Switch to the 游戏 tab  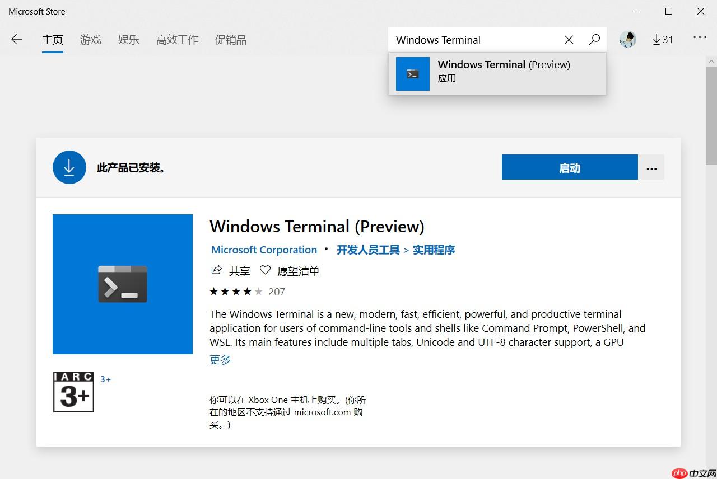coord(91,40)
